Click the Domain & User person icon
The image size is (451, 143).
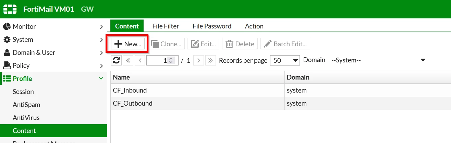pos(7,52)
